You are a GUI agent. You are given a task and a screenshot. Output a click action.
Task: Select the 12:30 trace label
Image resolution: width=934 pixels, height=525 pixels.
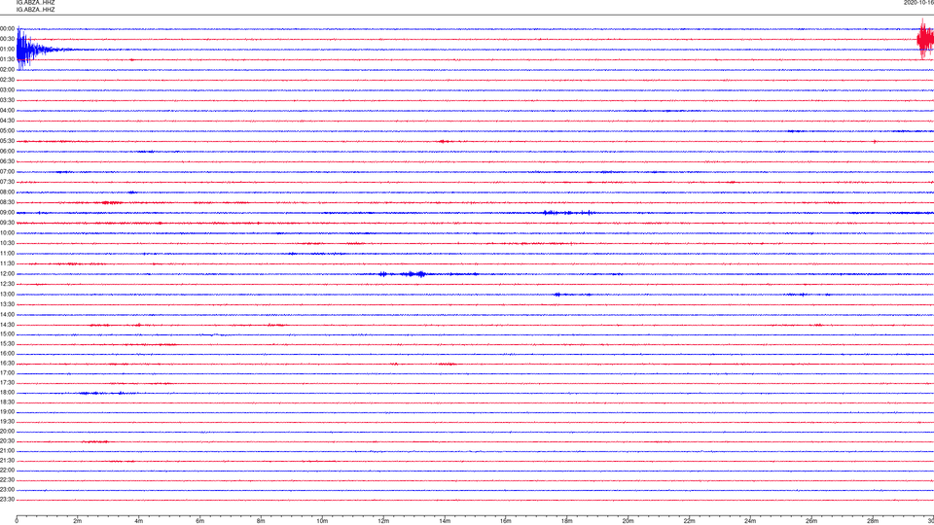[7, 284]
